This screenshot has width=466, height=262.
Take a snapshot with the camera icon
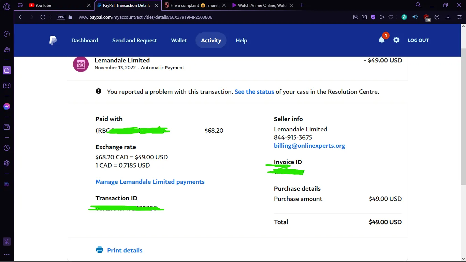pyautogui.click(x=364, y=17)
